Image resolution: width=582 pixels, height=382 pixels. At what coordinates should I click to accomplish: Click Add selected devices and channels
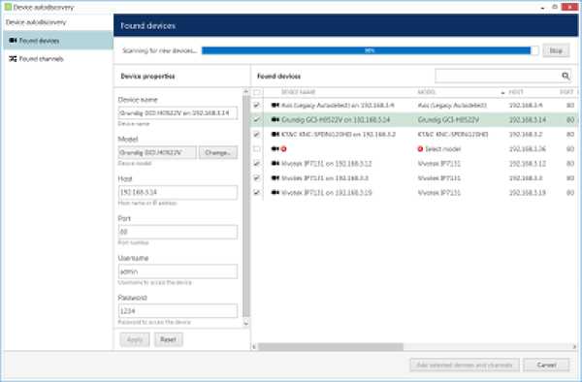(464, 365)
